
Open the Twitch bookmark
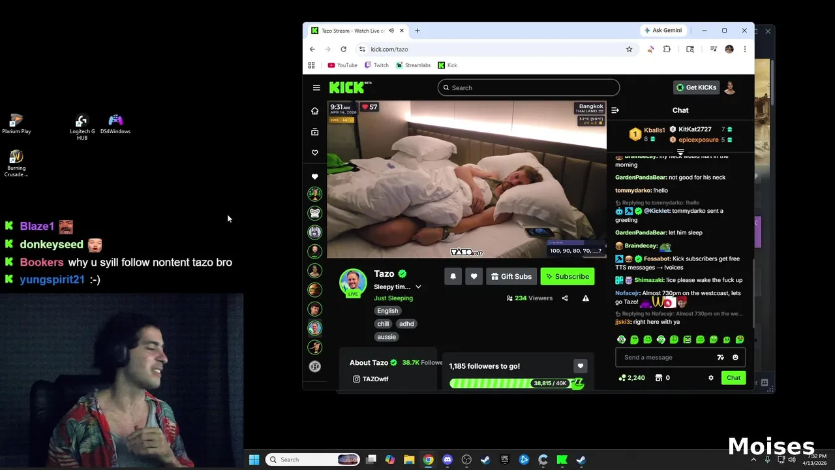(x=376, y=65)
